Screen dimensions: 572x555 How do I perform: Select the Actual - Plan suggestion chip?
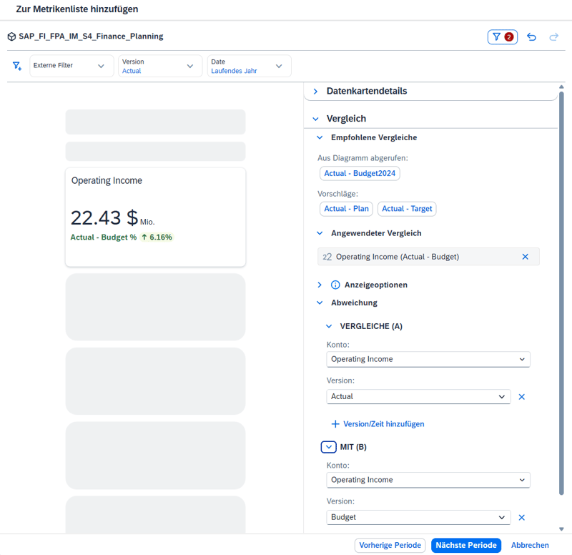click(x=346, y=208)
